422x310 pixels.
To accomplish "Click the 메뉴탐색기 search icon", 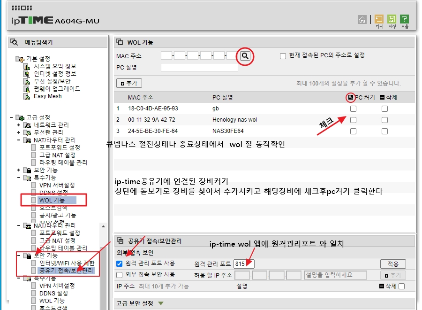I will coord(14,42).
